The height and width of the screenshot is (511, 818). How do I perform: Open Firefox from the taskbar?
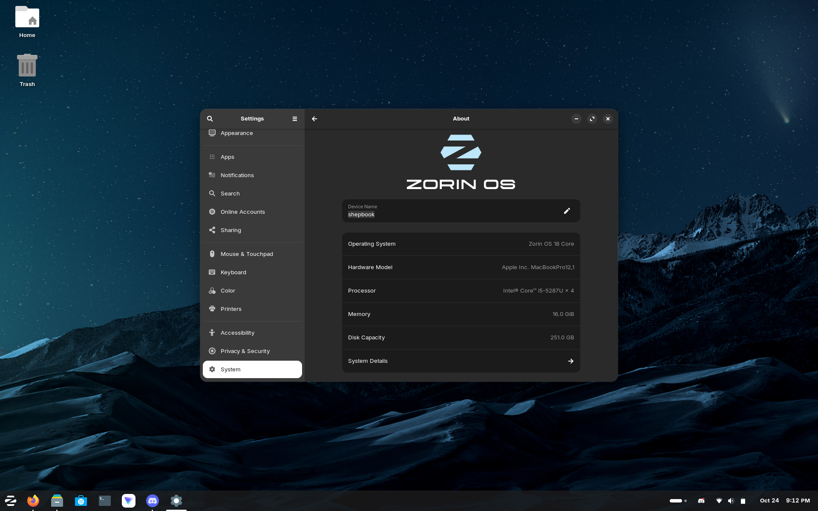point(33,501)
